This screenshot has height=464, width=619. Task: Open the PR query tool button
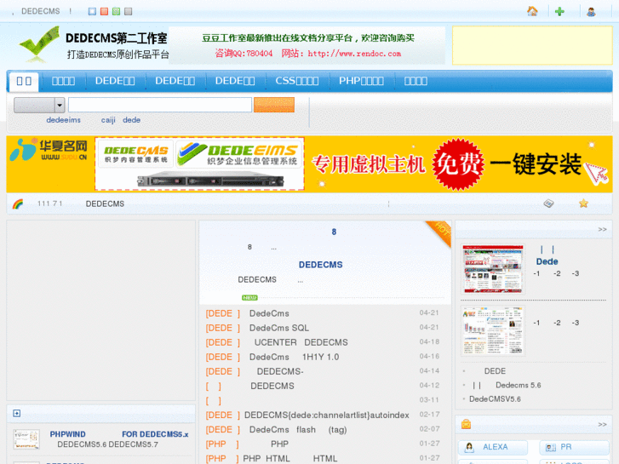tap(574, 448)
